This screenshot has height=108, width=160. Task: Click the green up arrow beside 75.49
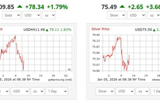[x=122, y=7]
